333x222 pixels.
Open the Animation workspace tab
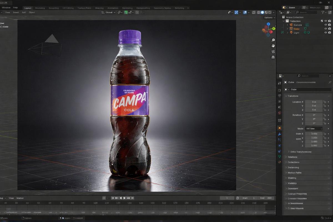click(x=113, y=8)
